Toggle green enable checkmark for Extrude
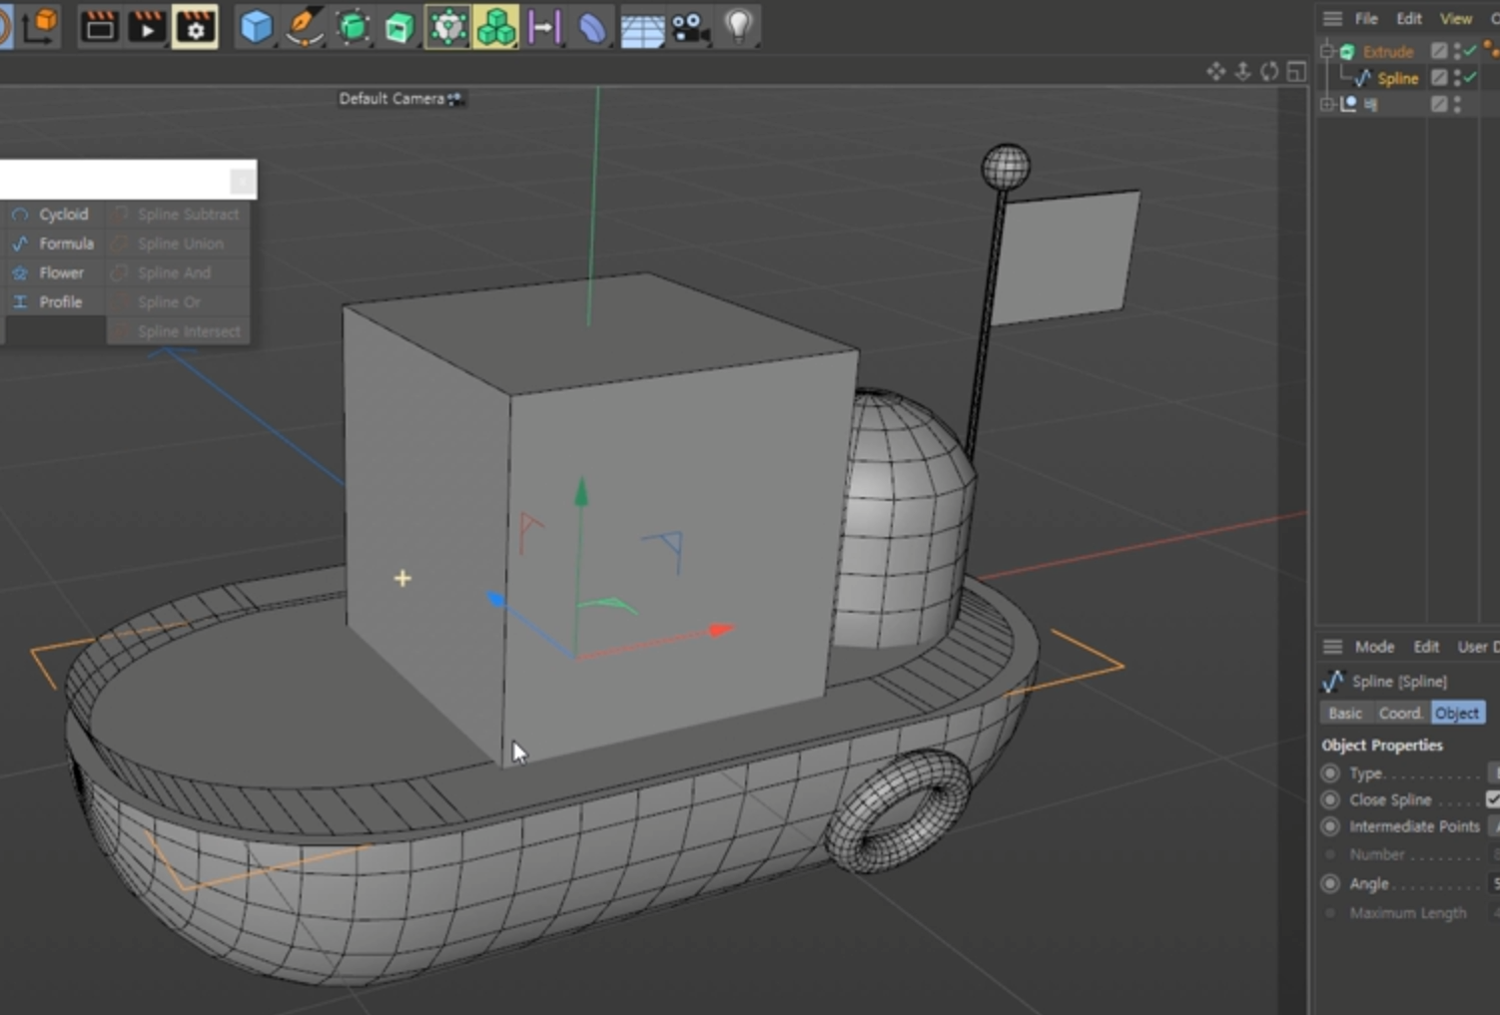The height and width of the screenshot is (1015, 1500). (x=1470, y=50)
